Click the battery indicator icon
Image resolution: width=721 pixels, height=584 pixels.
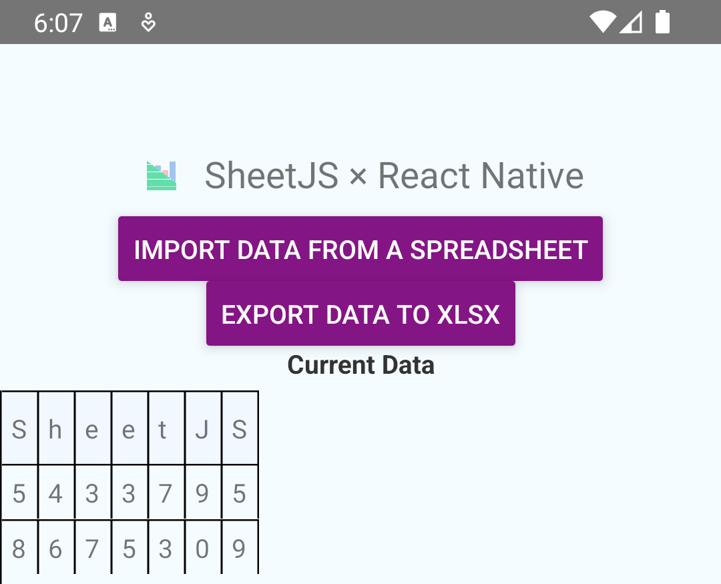click(x=663, y=22)
